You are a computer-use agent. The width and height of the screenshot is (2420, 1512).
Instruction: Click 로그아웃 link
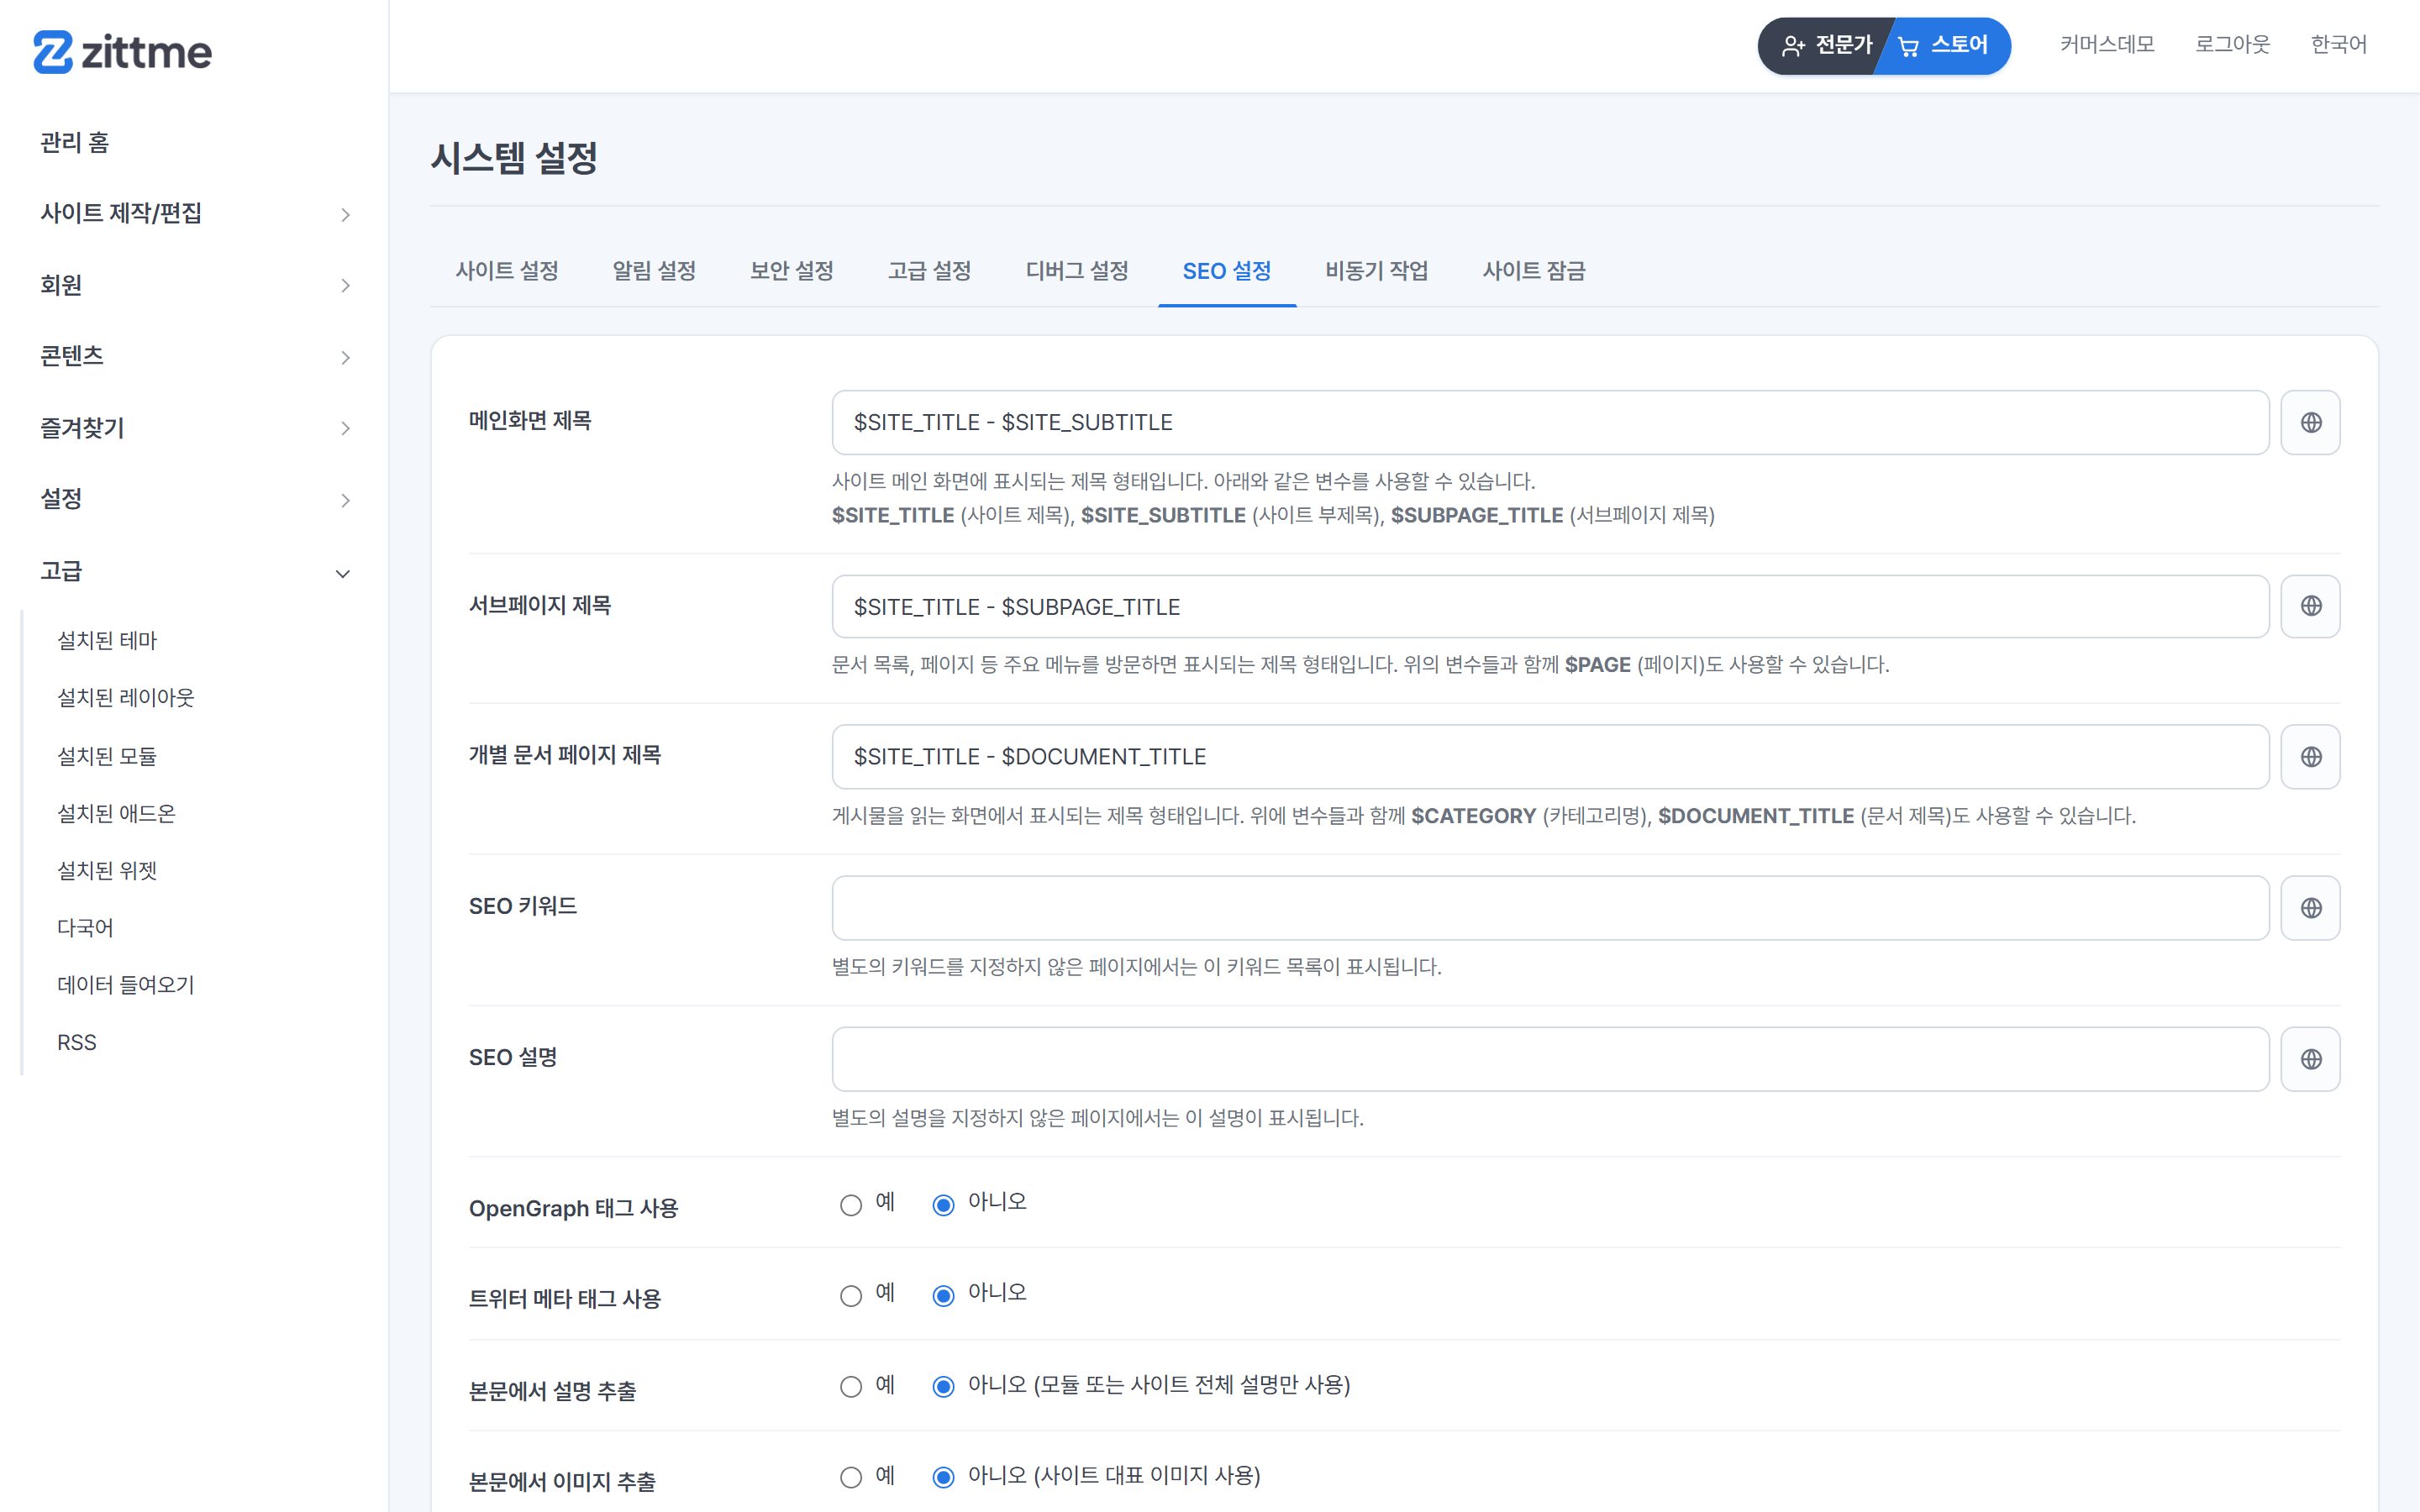(2232, 45)
